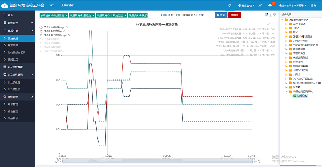Open 继电器操作记录 in sidebar
Screen dimensions: 322x167
(x=17, y=52)
